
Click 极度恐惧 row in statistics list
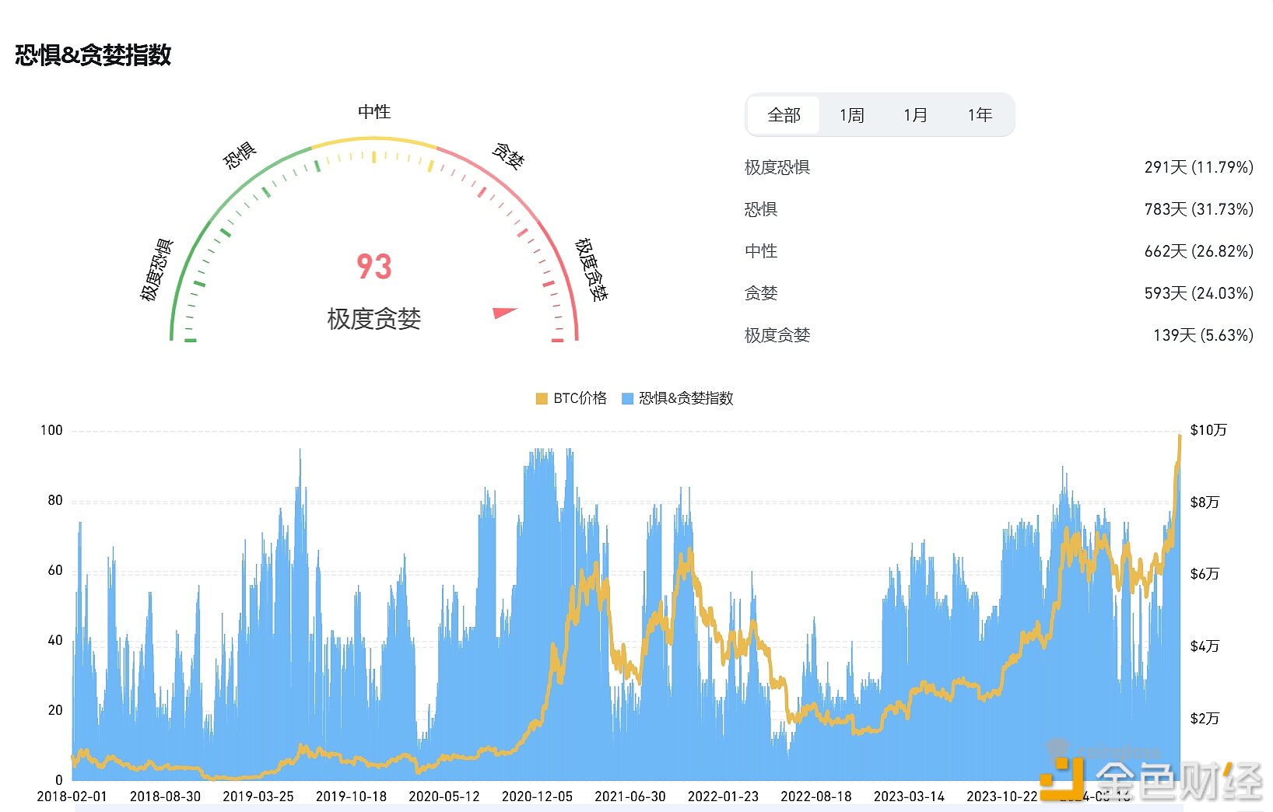coord(998,167)
